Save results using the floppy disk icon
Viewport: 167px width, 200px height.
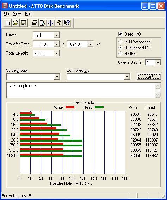point(24,23)
